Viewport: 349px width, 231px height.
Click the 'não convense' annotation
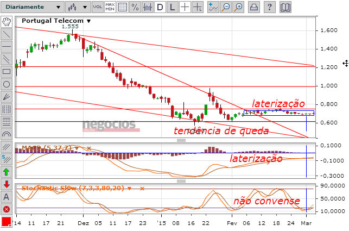pyautogui.click(x=266, y=201)
